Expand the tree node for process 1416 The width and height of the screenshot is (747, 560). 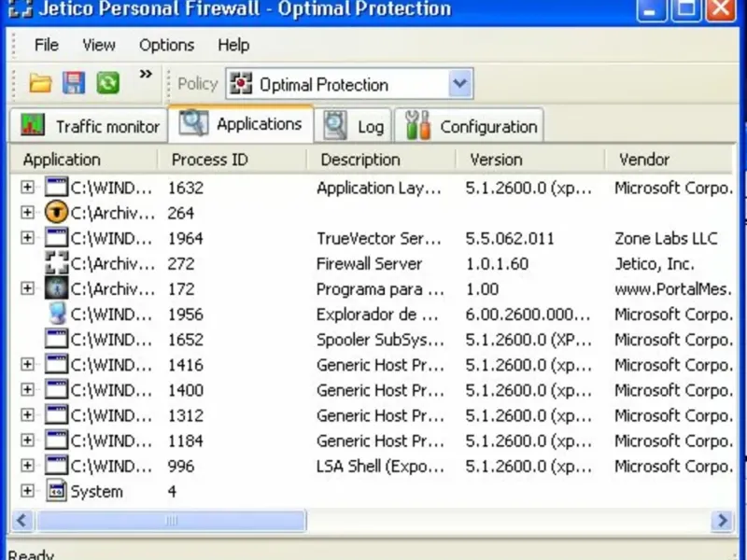(27, 364)
